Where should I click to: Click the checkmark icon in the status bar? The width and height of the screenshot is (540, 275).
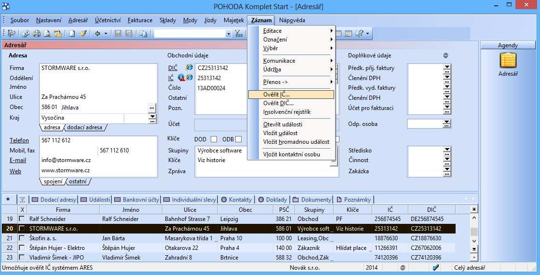point(436,267)
